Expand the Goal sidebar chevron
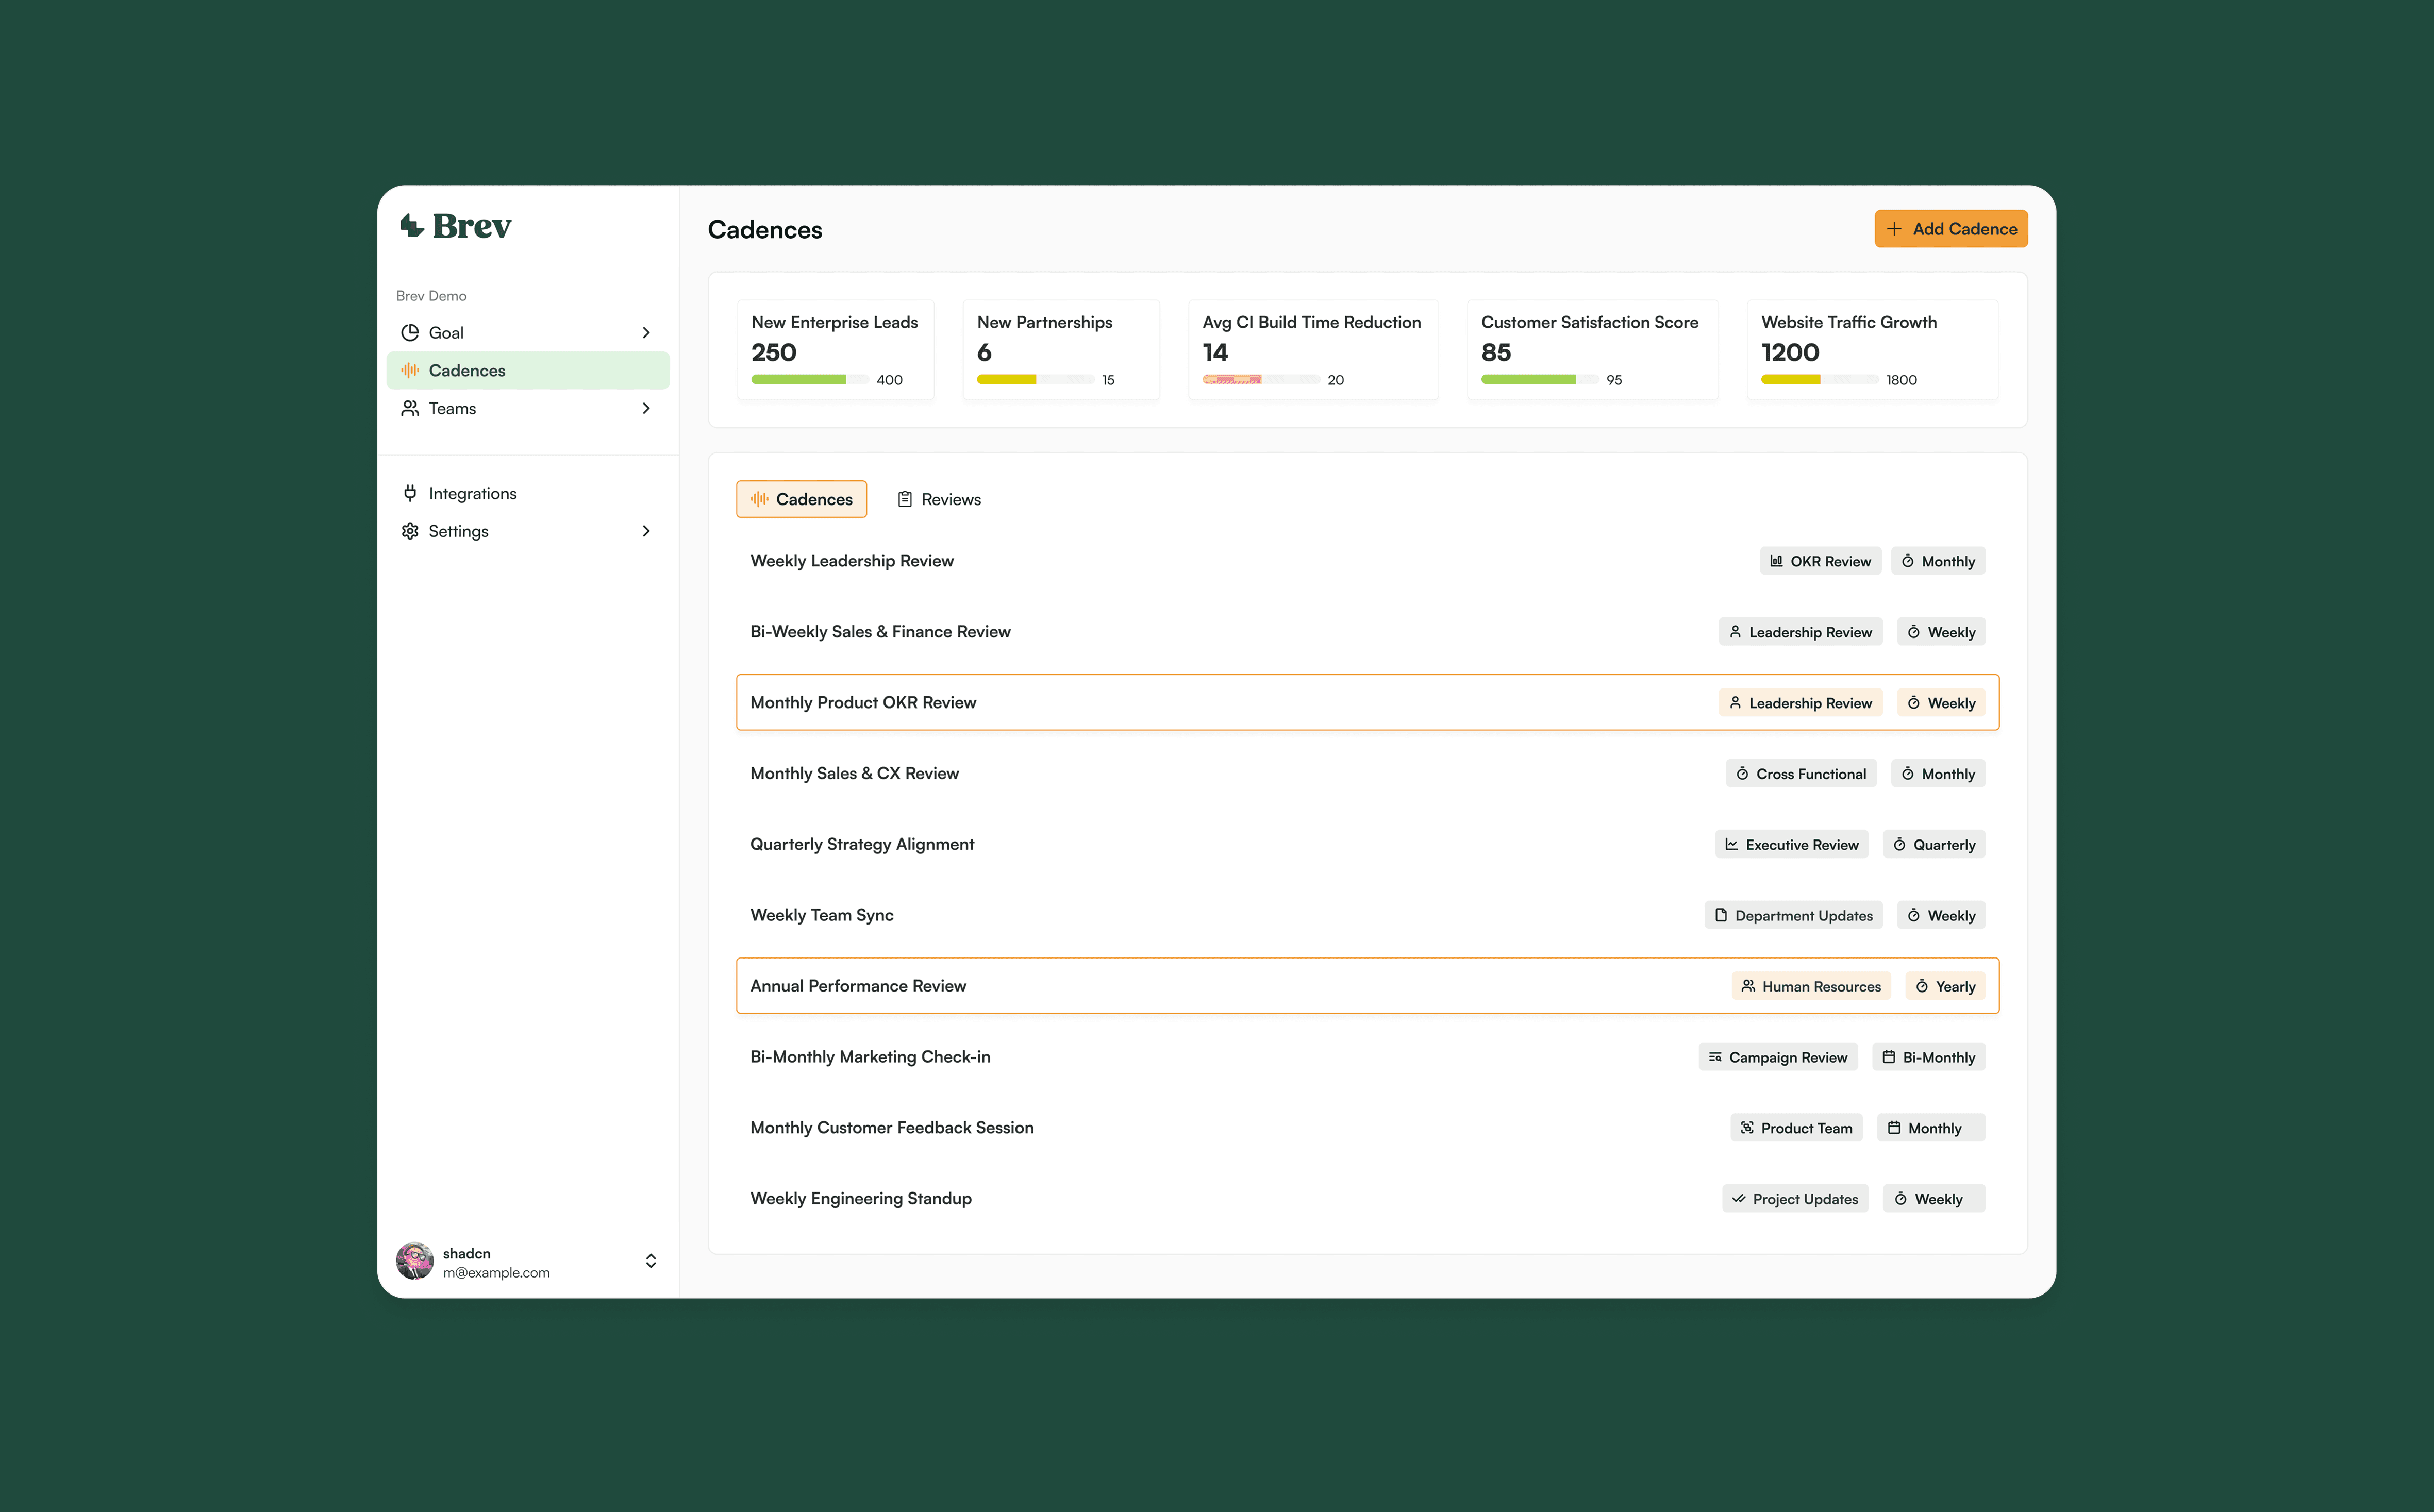Image resolution: width=2434 pixels, height=1512 pixels. click(646, 333)
